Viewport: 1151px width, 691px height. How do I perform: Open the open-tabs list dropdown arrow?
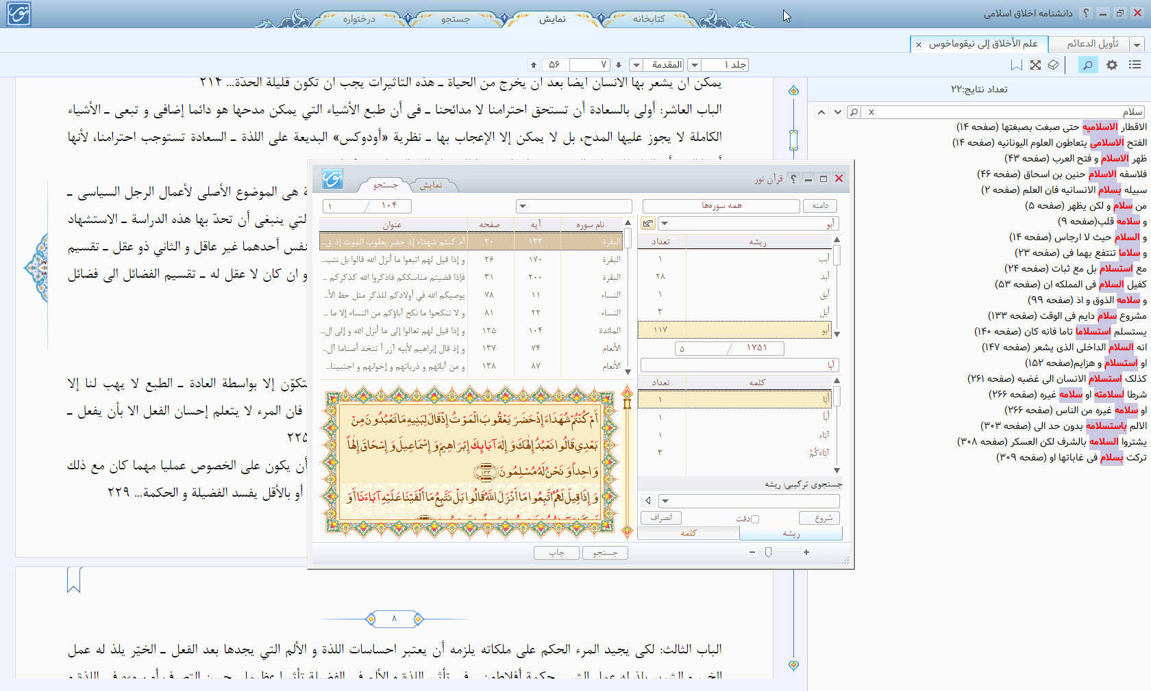(x=1137, y=44)
